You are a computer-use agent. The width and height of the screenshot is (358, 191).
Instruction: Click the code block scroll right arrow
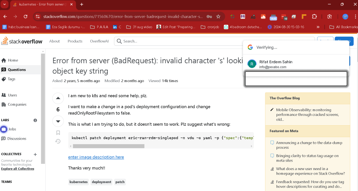click(x=252, y=146)
